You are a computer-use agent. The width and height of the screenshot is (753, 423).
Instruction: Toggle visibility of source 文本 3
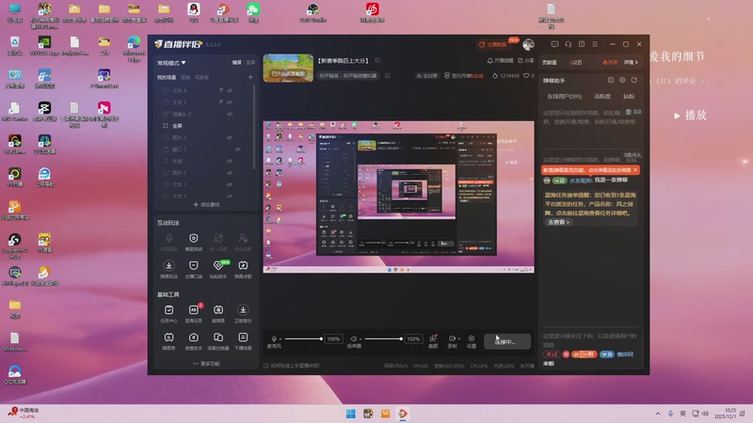pyautogui.click(x=230, y=102)
